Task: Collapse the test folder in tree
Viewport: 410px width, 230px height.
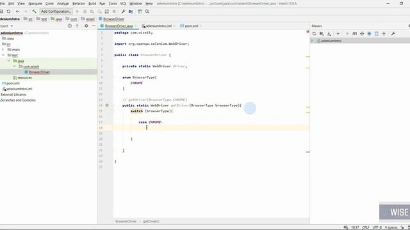Action: point(3,56)
